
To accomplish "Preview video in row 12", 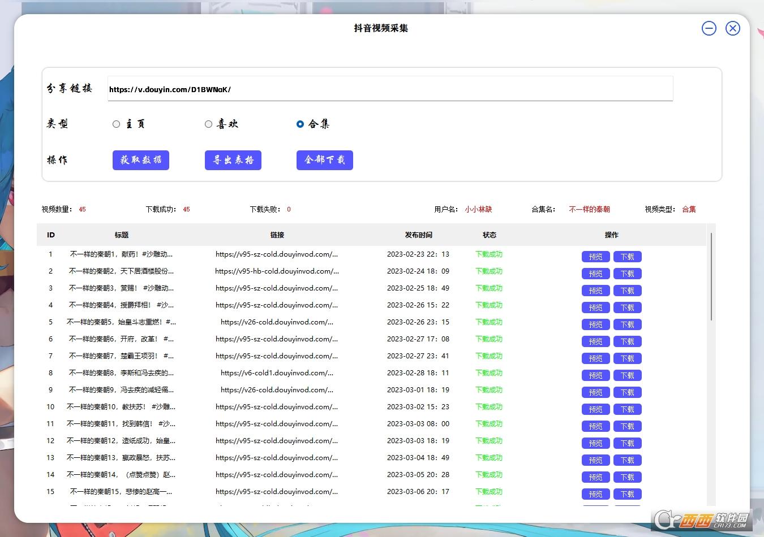I will tap(596, 443).
